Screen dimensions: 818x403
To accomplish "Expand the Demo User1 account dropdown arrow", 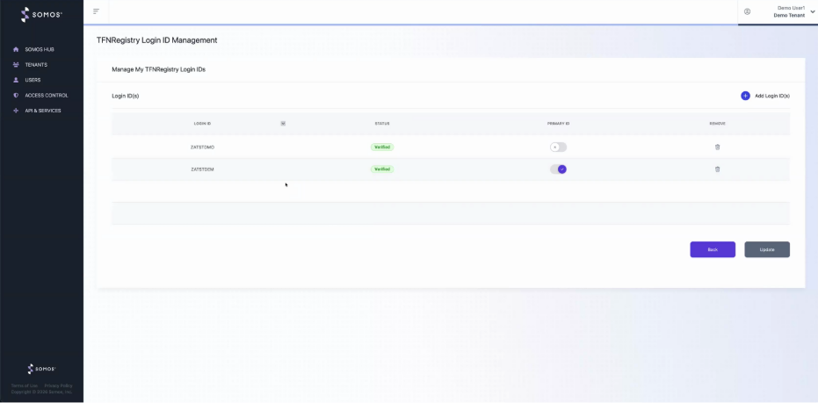I will click(x=812, y=11).
